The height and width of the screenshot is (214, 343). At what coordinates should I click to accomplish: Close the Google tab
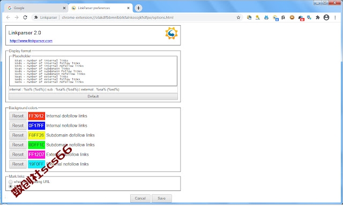pyautogui.click(x=64, y=8)
